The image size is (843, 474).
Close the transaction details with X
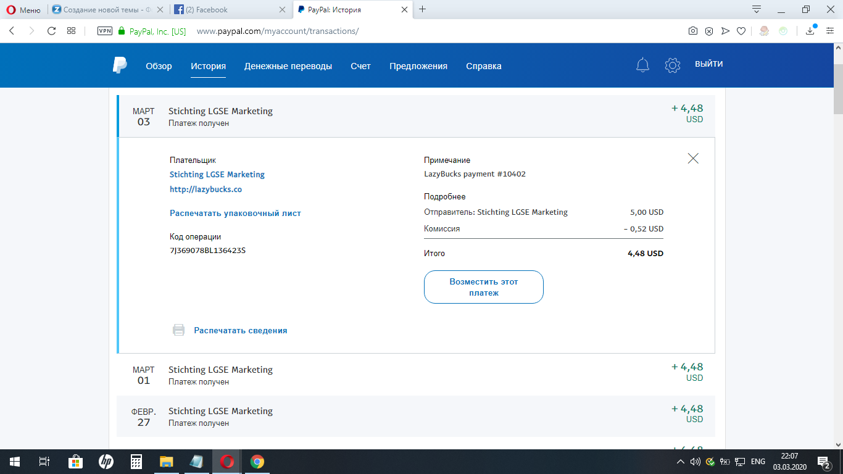point(693,159)
